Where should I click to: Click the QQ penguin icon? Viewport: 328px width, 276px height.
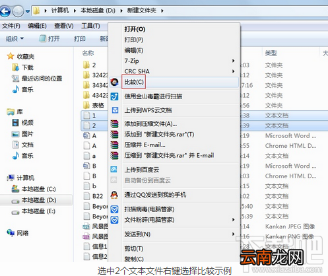[x=114, y=195]
